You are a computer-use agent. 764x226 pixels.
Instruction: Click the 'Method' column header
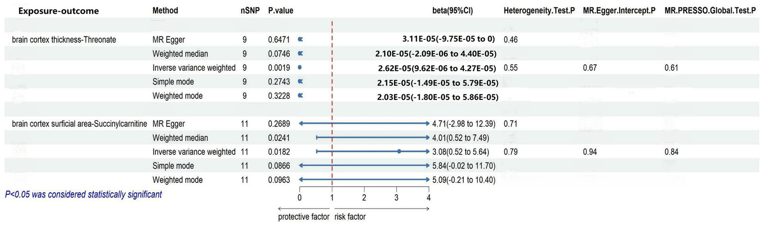[x=165, y=10]
